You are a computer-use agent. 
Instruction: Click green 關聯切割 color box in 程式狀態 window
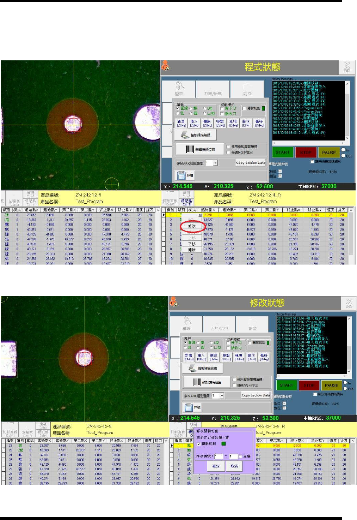coord(263,108)
